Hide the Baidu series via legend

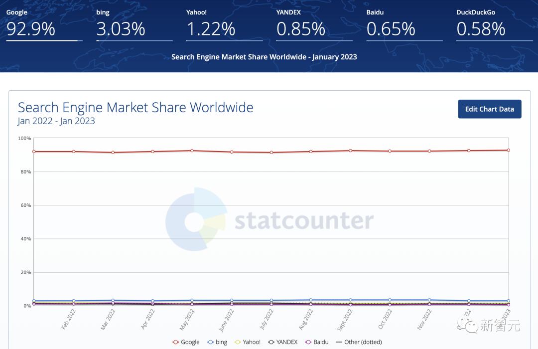point(316,342)
